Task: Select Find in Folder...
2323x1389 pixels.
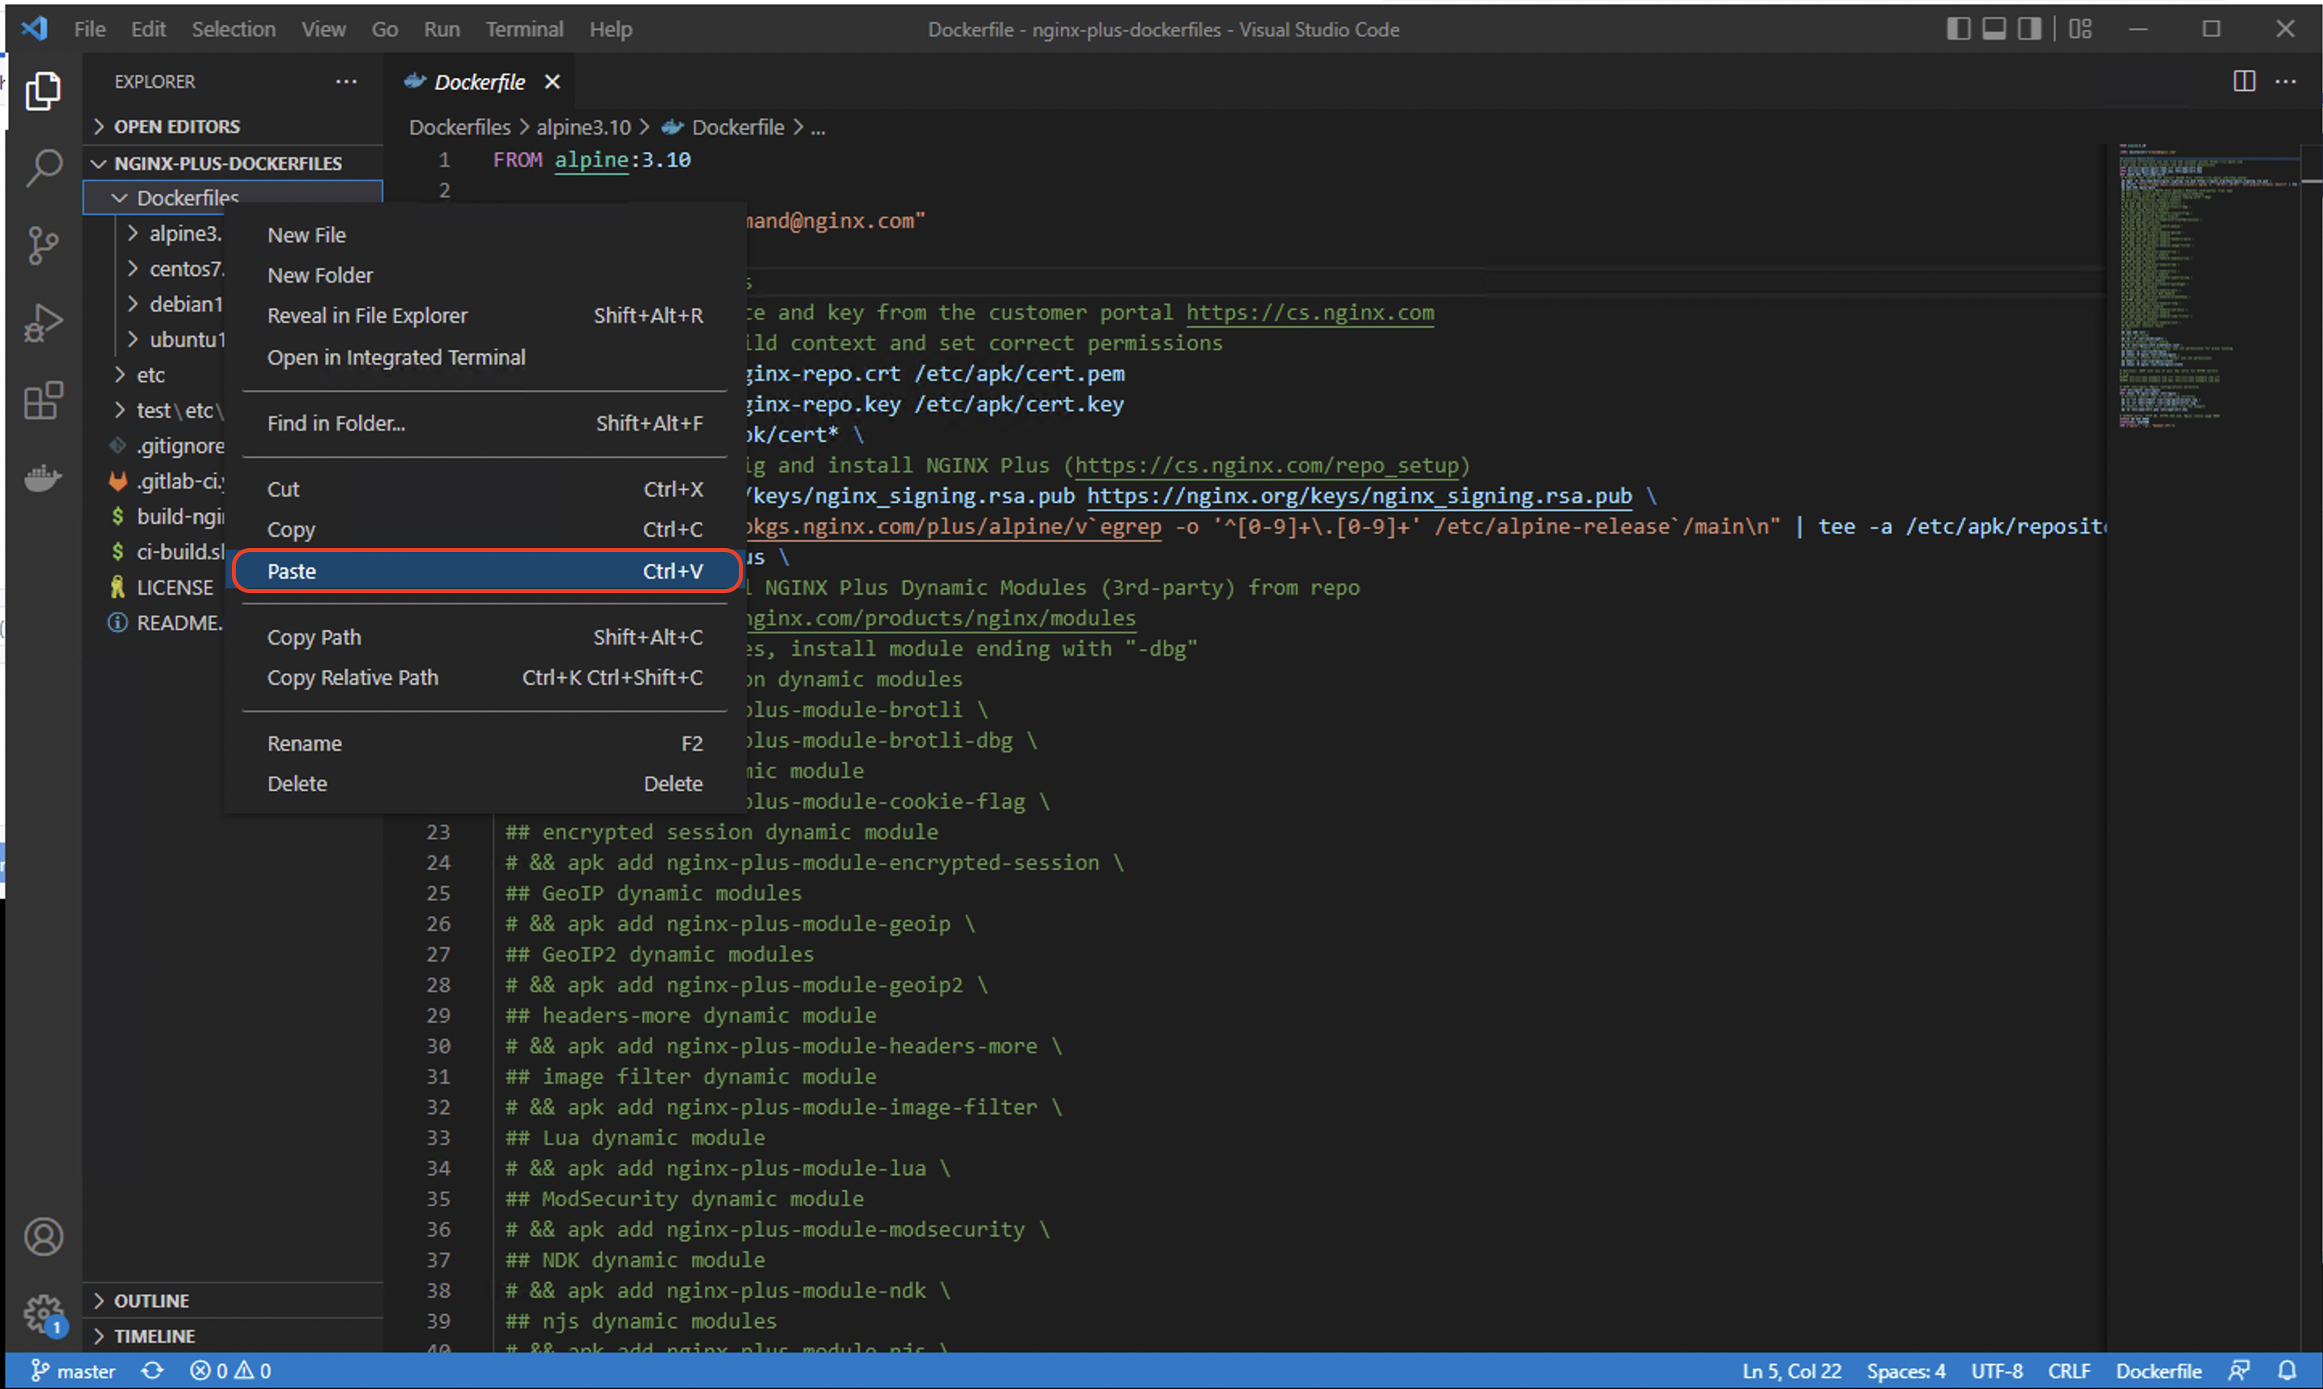Action: click(x=485, y=423)
